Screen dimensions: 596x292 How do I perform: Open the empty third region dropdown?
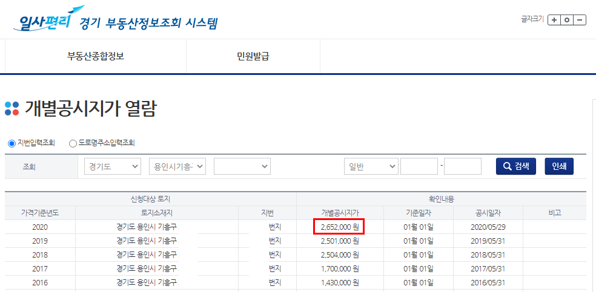(x=242, y=166)
